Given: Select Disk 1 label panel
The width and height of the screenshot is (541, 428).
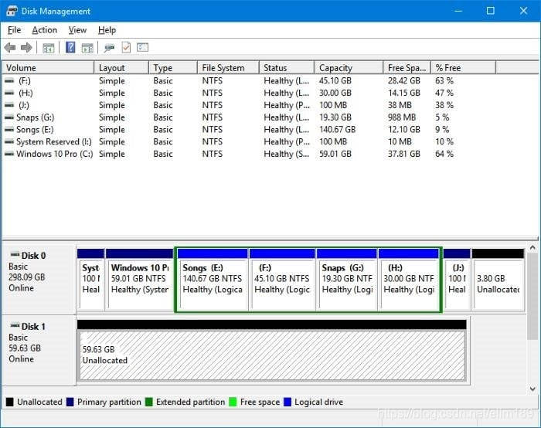Looking at the screenshot, I should pyautogui.click(x=39, y=350).
